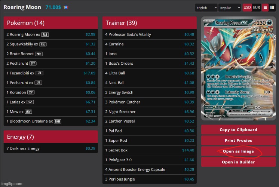This screenshot has width=279, height=187.
Task: Select the 1 Mew ex row
Action: point(51,112)
